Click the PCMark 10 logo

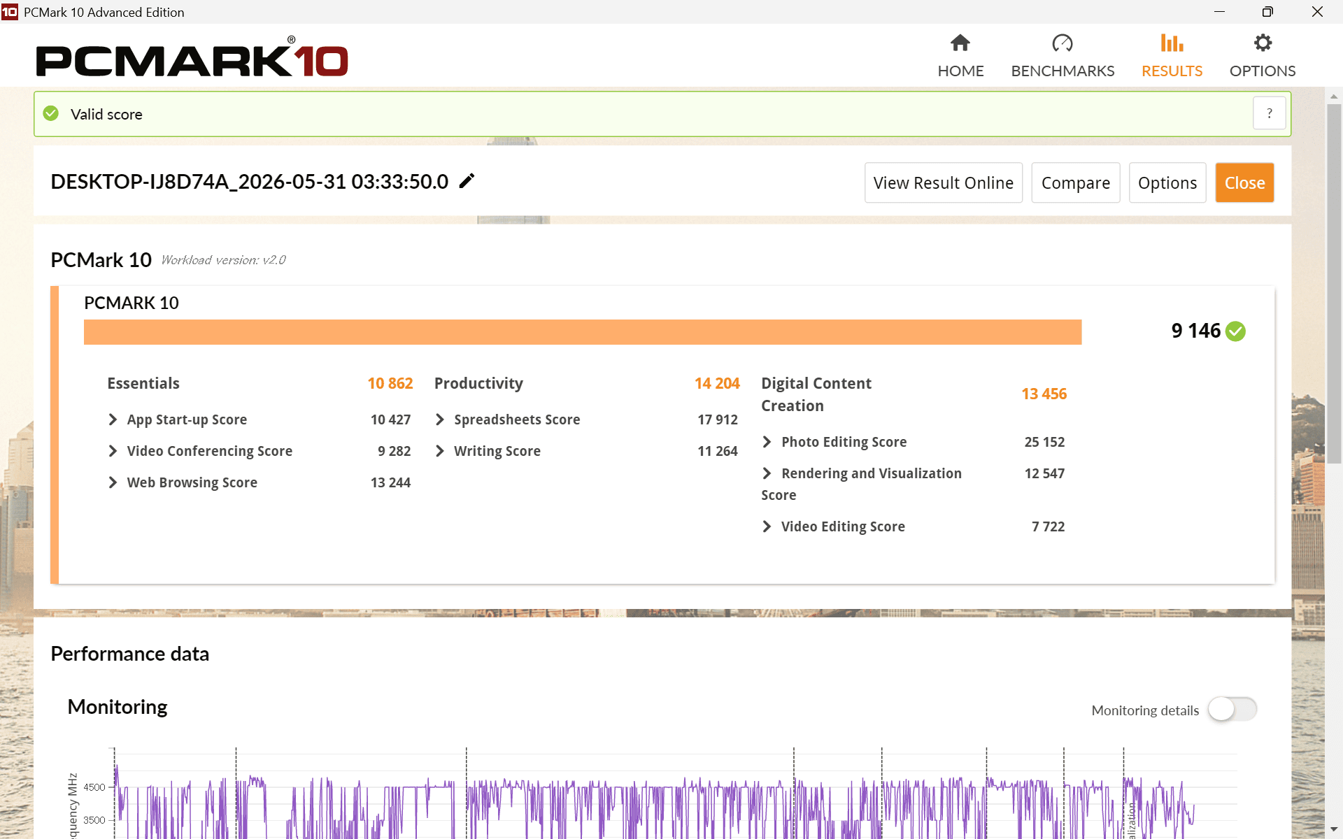point(192,57)
